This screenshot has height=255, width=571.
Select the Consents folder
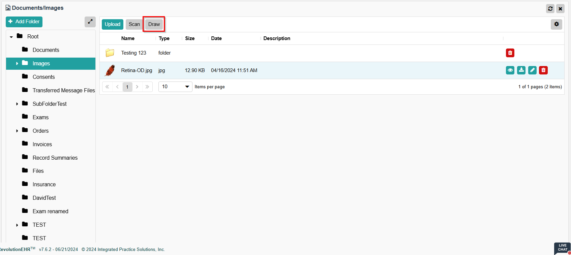coord(43,77)
